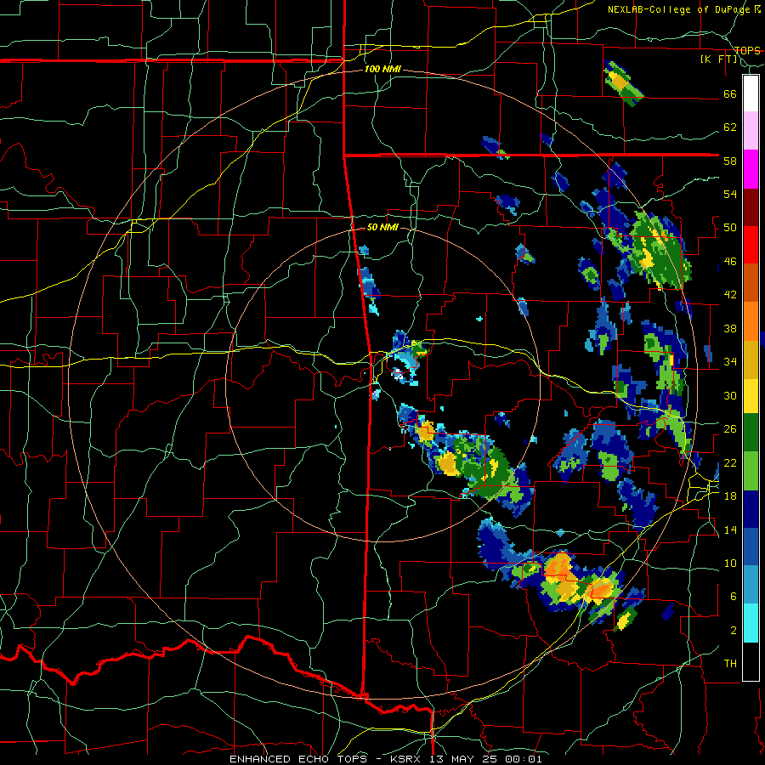Click the legend value 58
The width and height of the screenshot is (765, 765).
730,161
